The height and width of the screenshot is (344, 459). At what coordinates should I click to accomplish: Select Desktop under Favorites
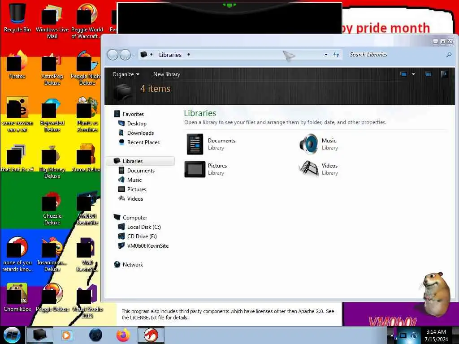[x=137, y=124]
